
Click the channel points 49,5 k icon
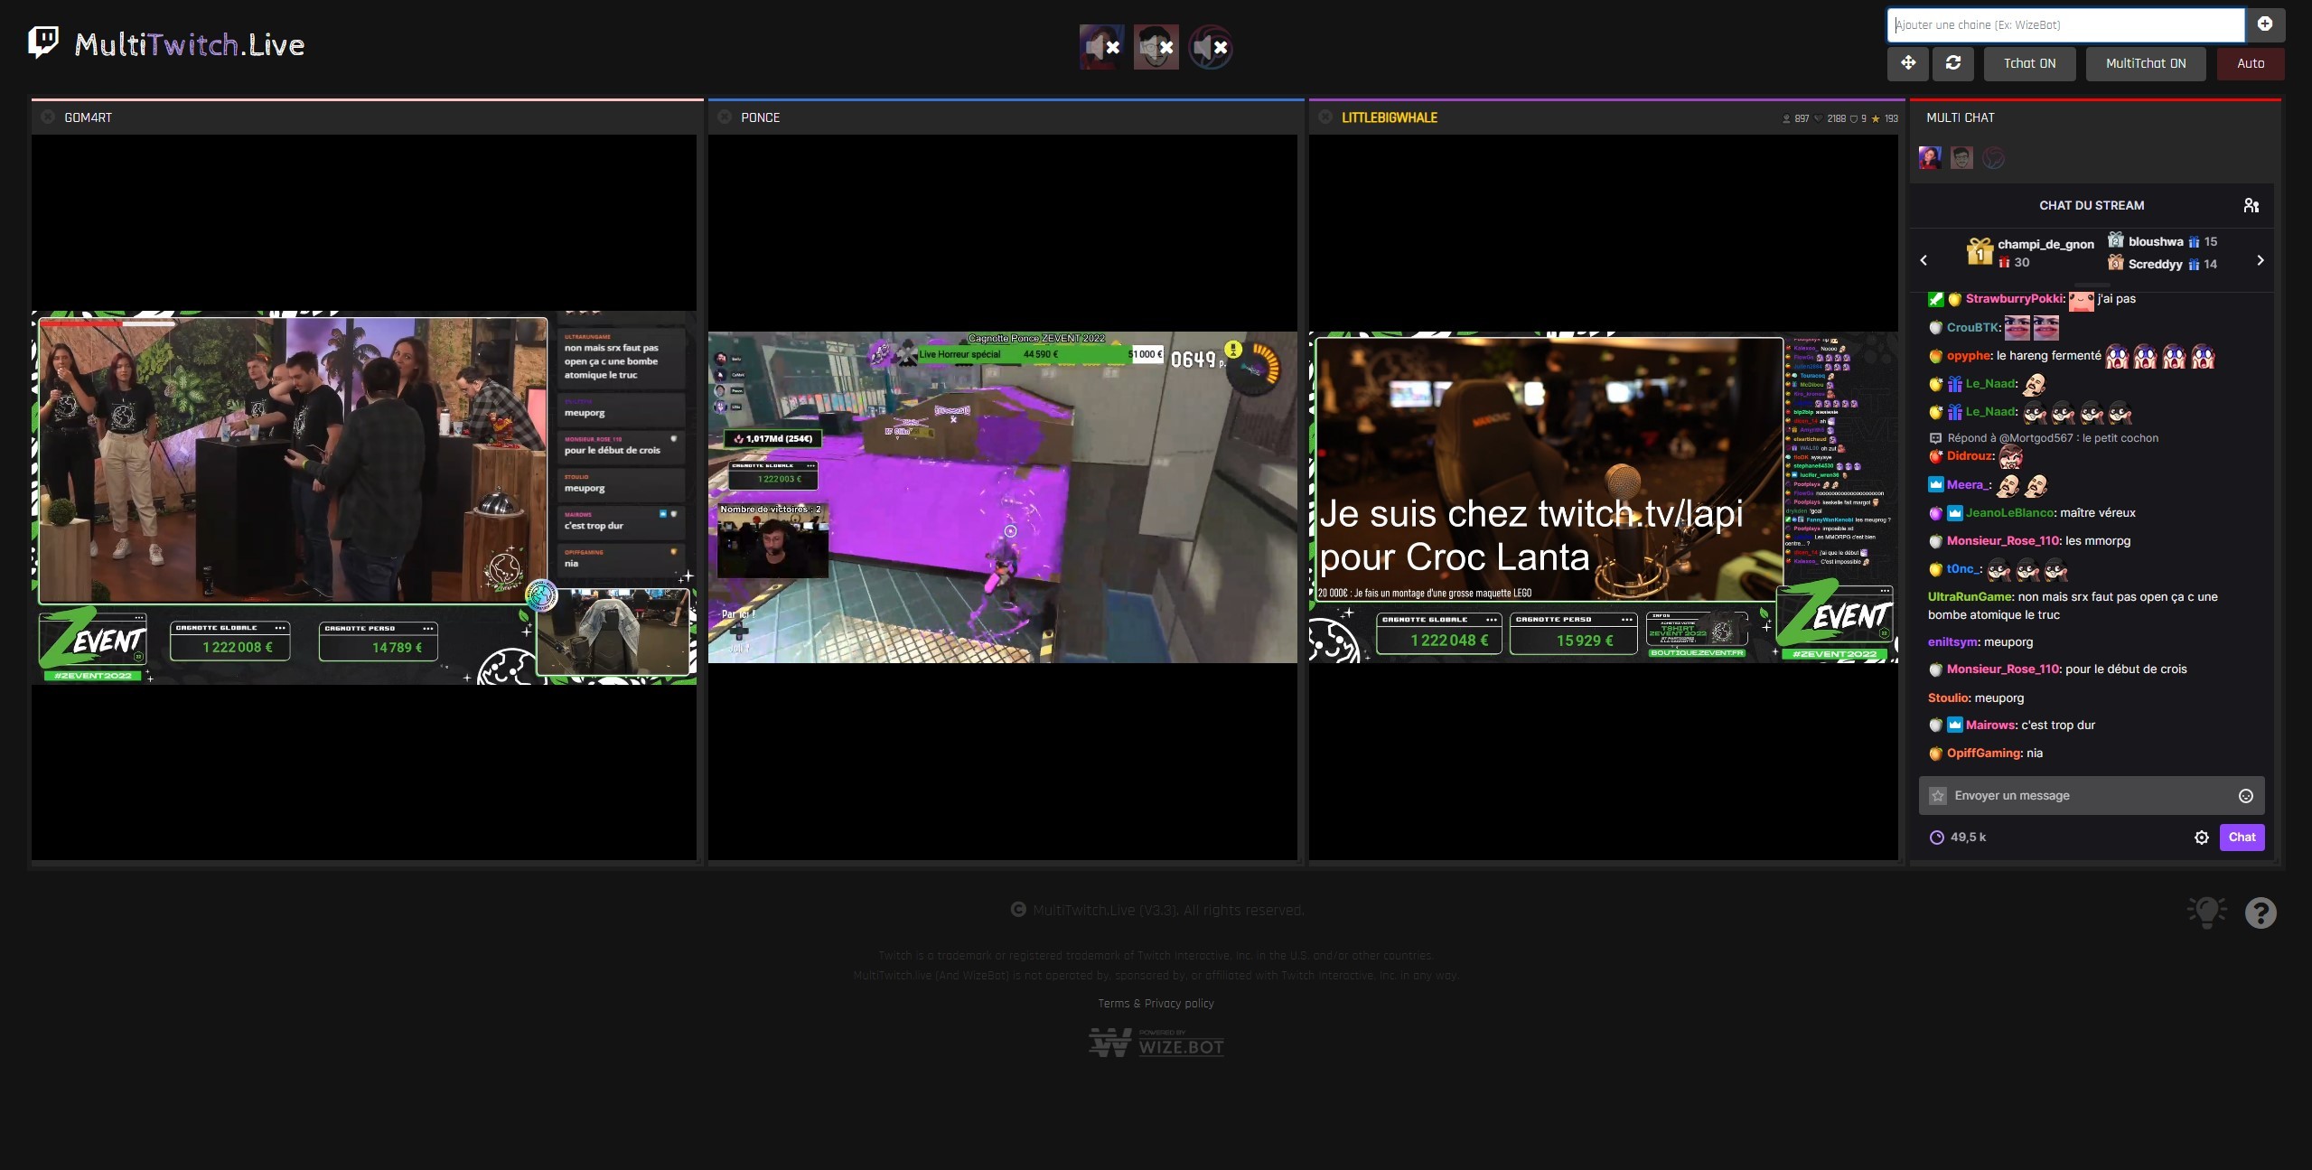click(1936, 838)
